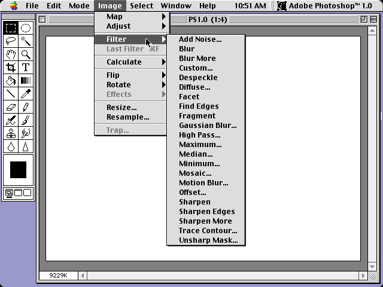Viewport: 383px width, 287px height.
Task: Choose Custom... filter
Action: pyautogui.click(x=206, y=68)
